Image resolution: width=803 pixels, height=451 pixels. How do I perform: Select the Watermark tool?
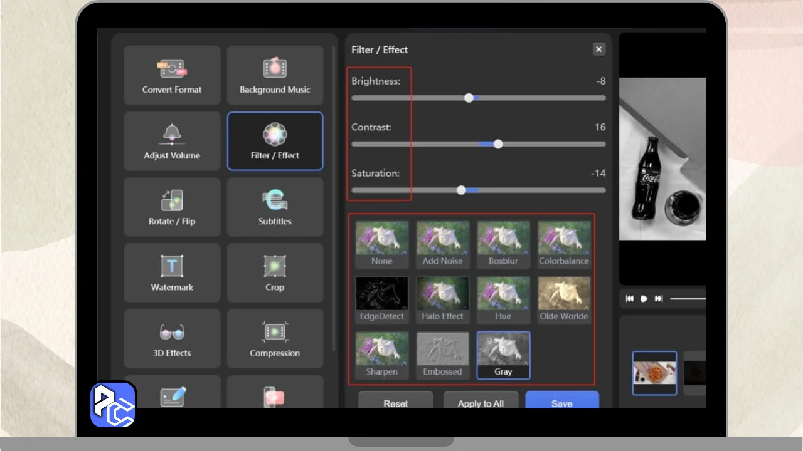coord(172,272)
